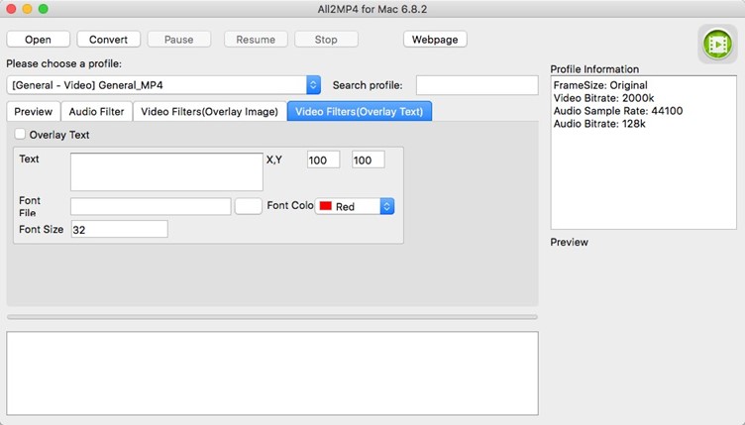
Task: Click 'Audio Bitrate: 128k' text
Action: [x=599, y=124]
